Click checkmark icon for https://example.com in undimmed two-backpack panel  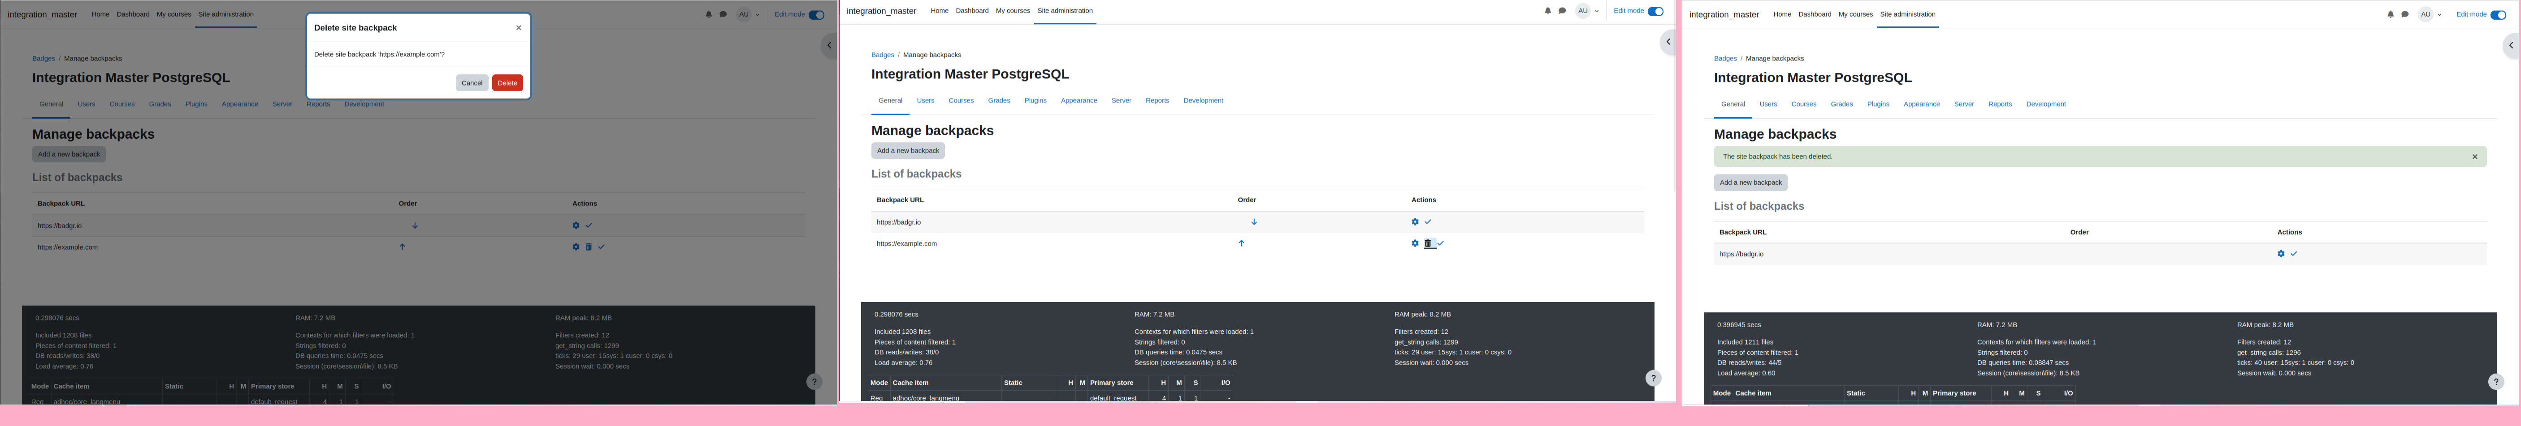point(1441,243)
